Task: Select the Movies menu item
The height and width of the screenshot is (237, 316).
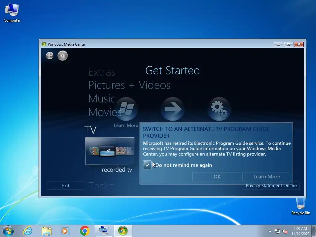Action: pyautogui.click(x=105, y=112)
